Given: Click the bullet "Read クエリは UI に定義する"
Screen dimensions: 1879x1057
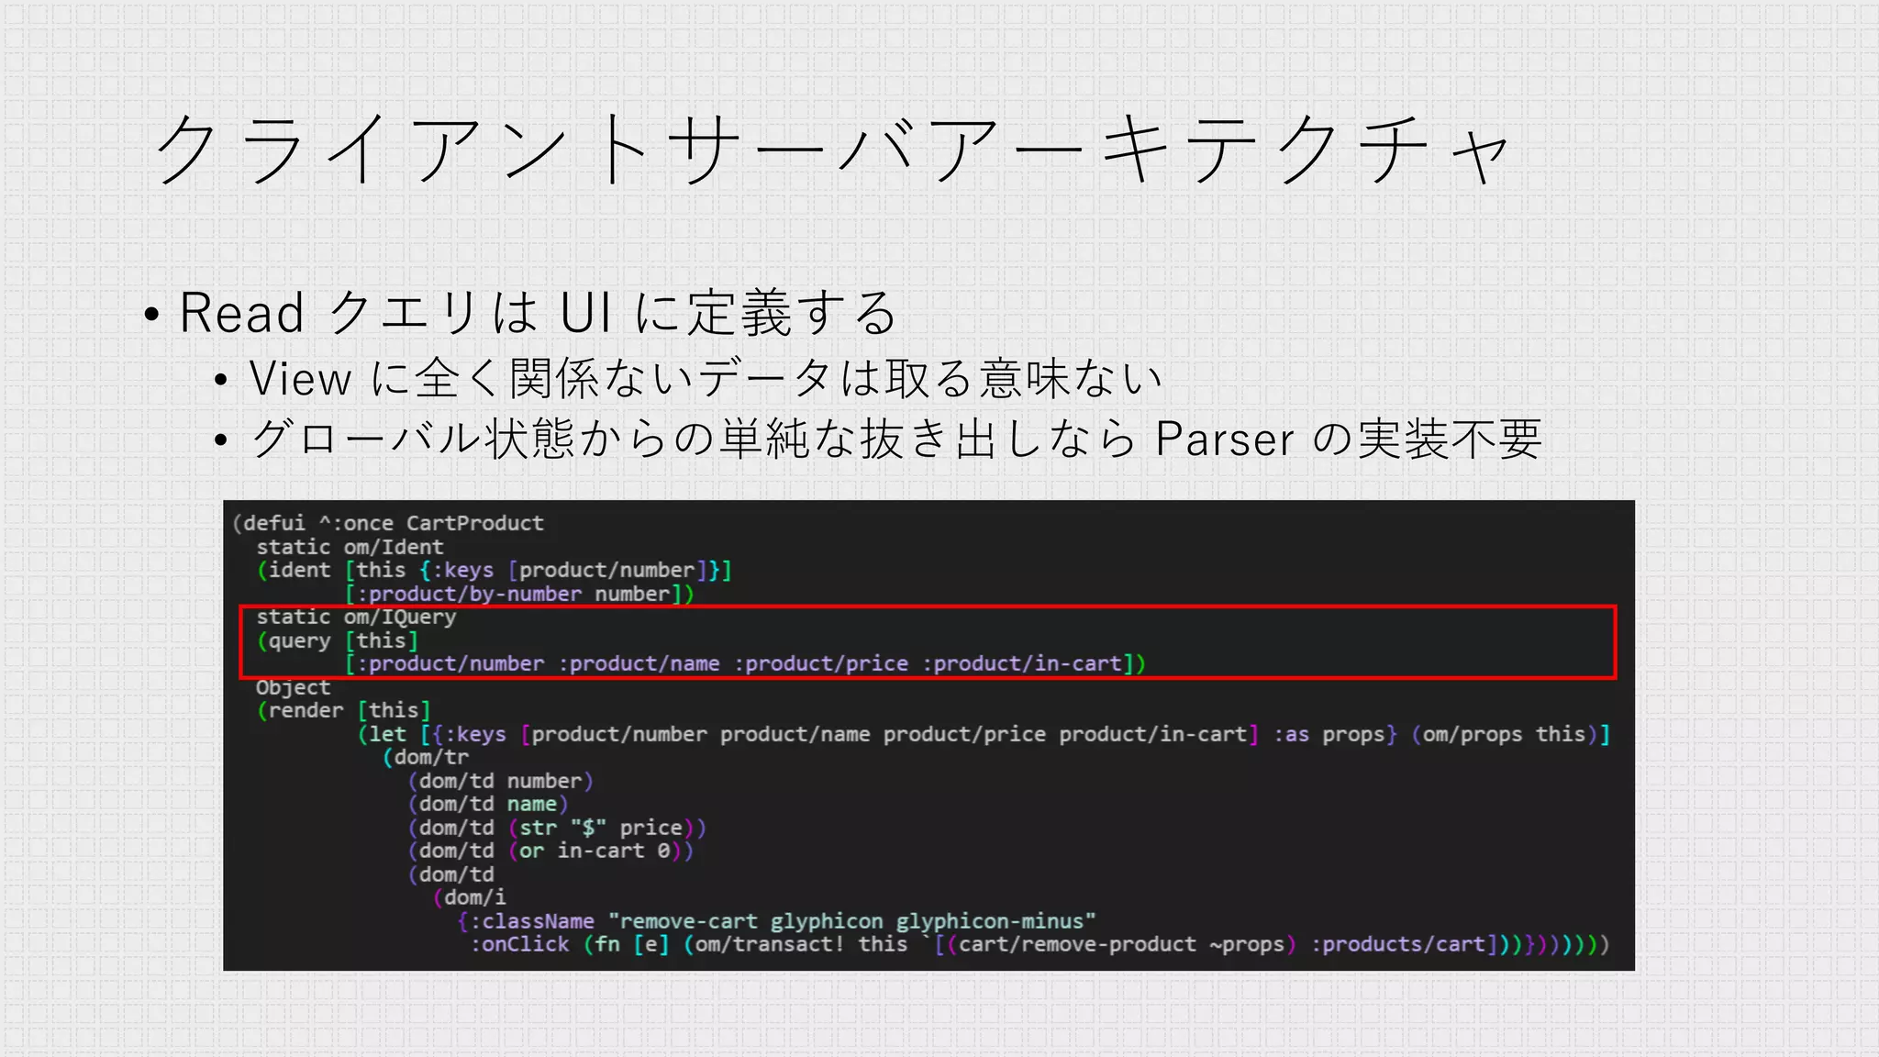Looking at the screenshot, I should [539, 312].
